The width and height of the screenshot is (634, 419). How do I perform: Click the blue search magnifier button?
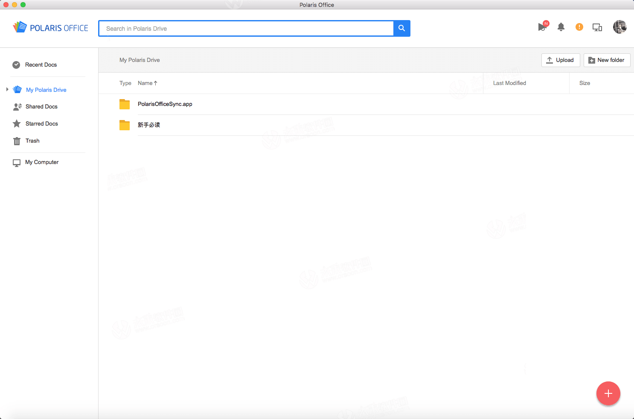point(401,28)
